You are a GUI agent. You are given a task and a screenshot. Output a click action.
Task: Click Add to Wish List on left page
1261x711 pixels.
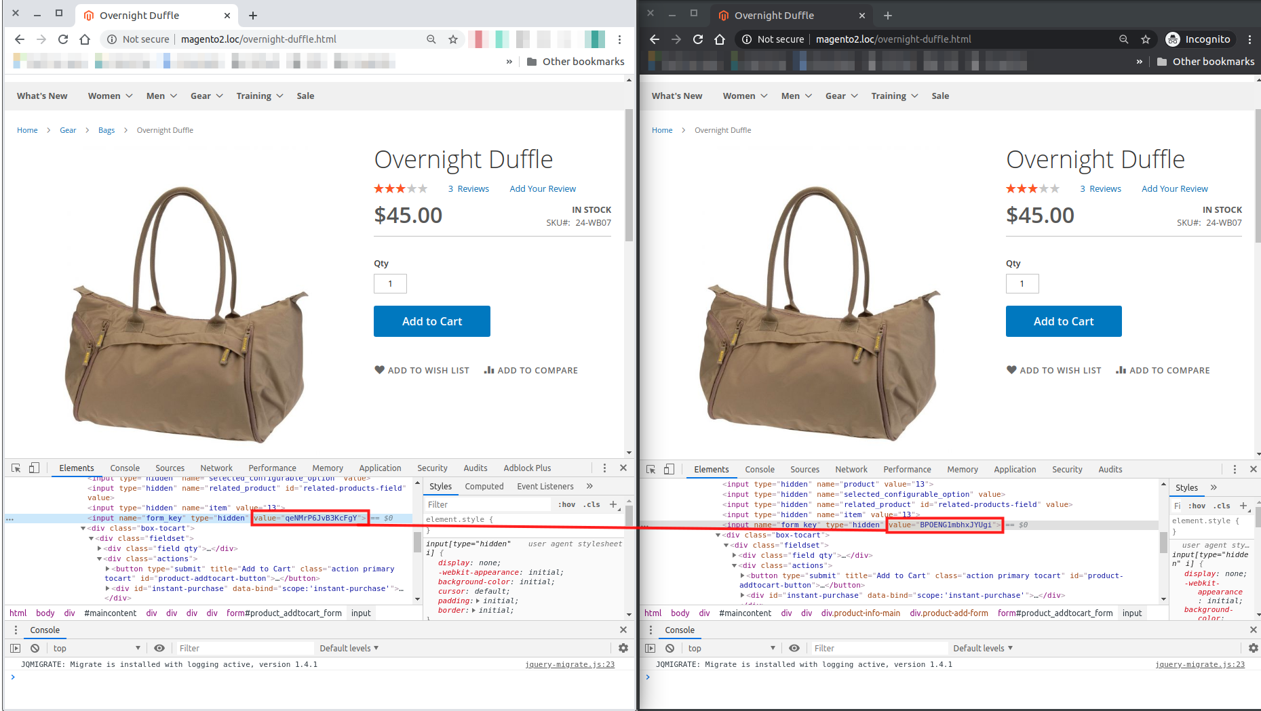422,370
